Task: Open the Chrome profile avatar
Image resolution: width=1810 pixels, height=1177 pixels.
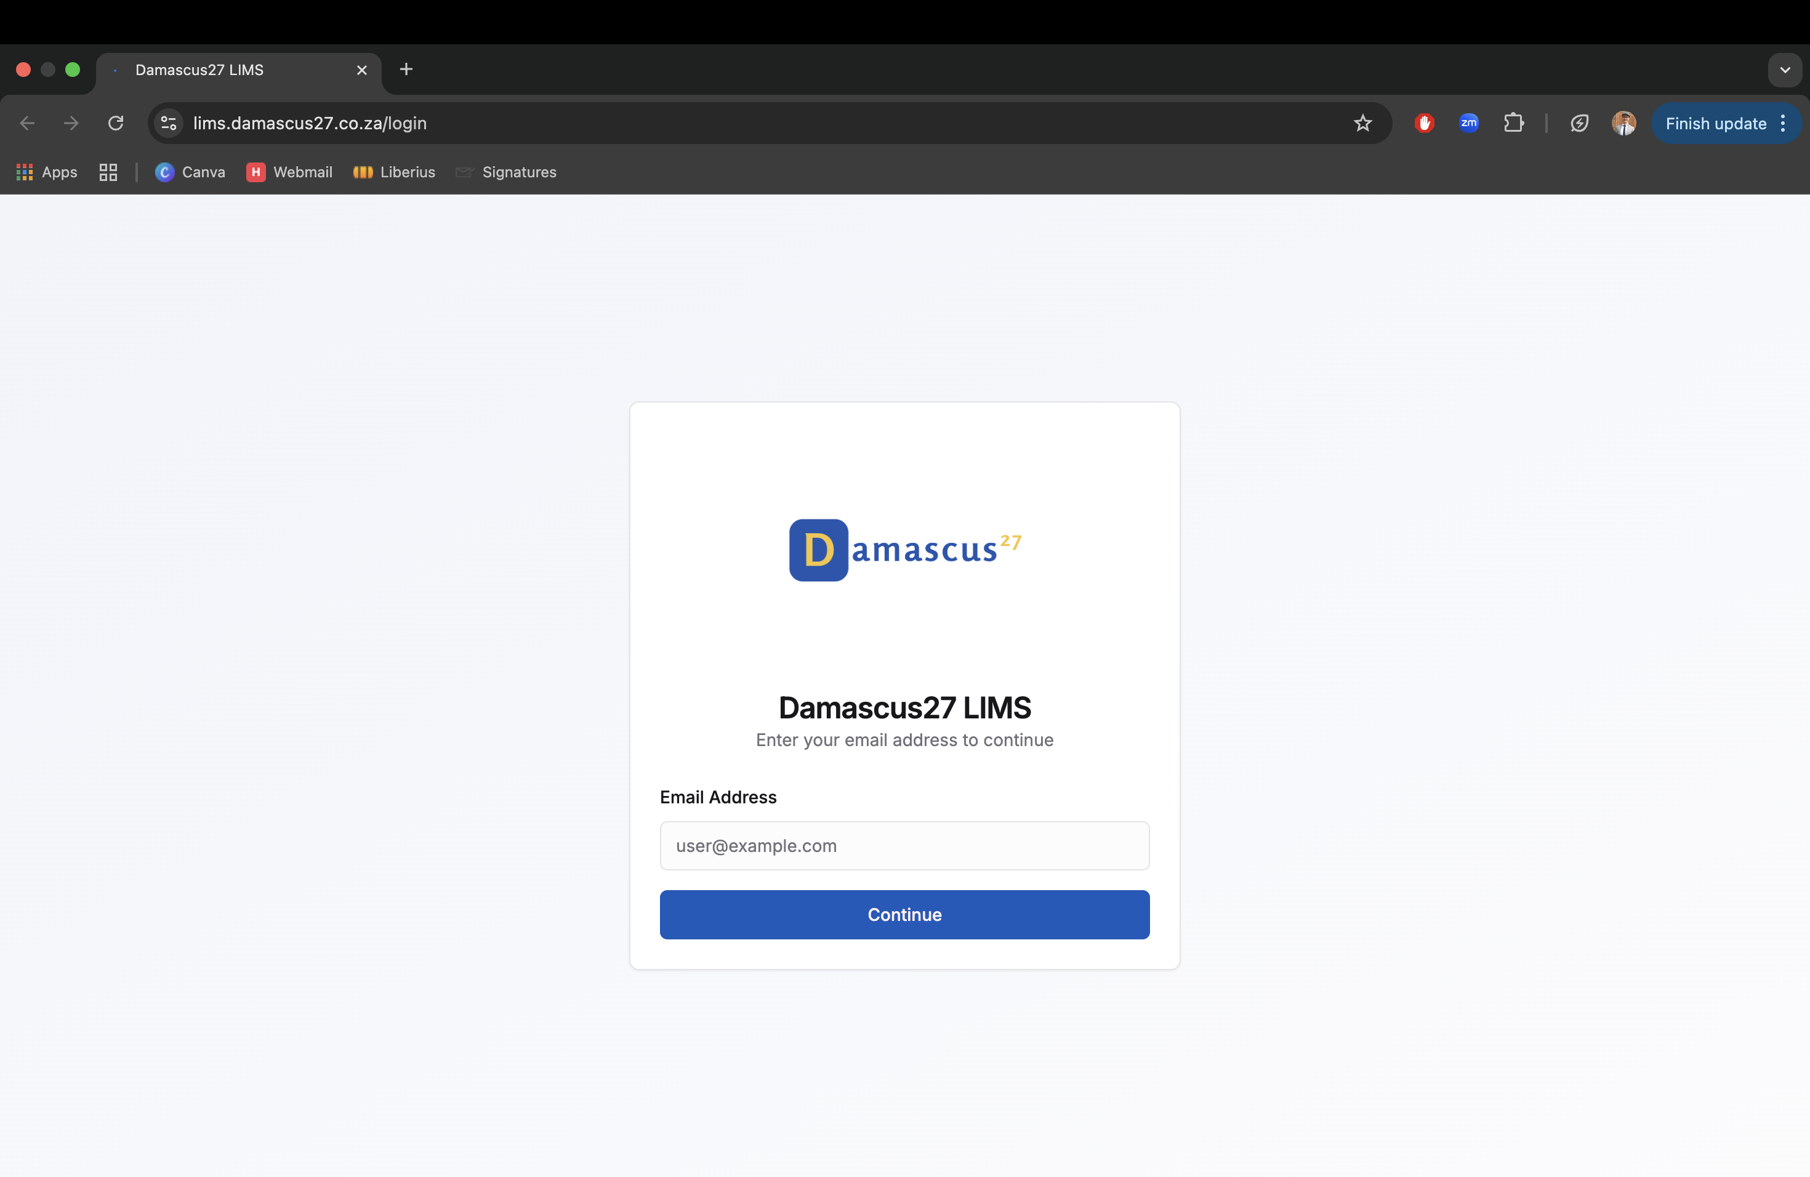Action: 1623,123
